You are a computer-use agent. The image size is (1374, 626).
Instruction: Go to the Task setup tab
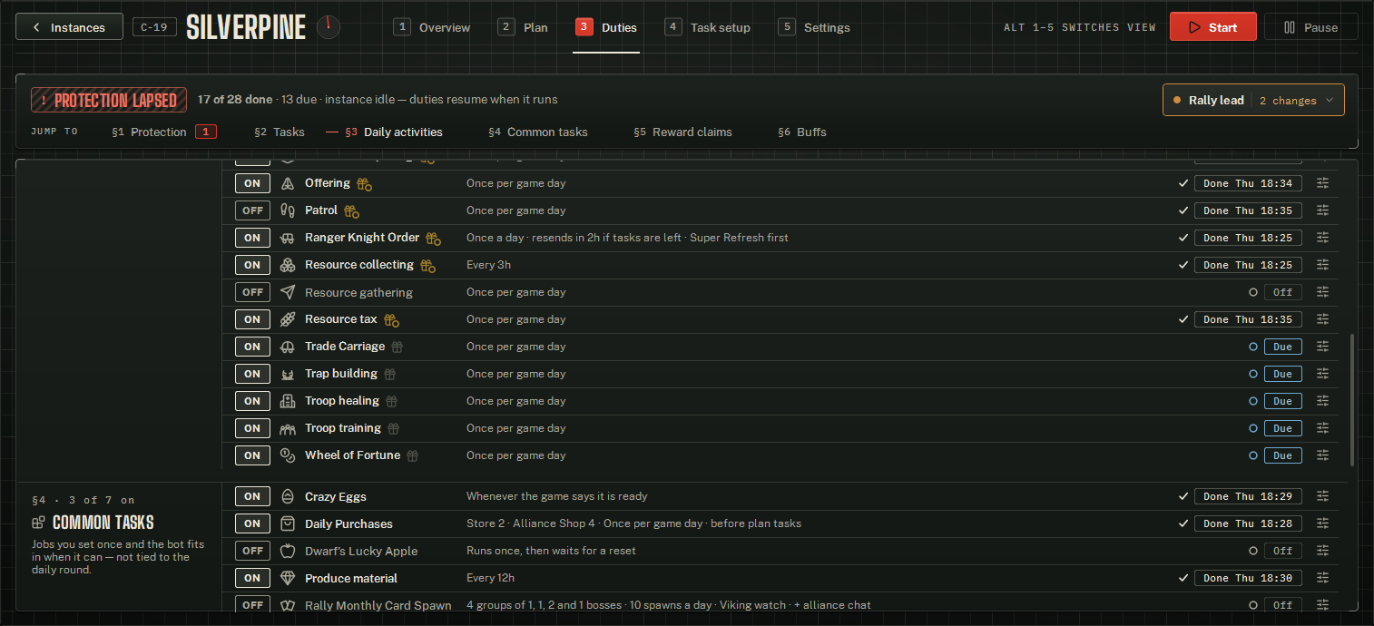point(708,27)
